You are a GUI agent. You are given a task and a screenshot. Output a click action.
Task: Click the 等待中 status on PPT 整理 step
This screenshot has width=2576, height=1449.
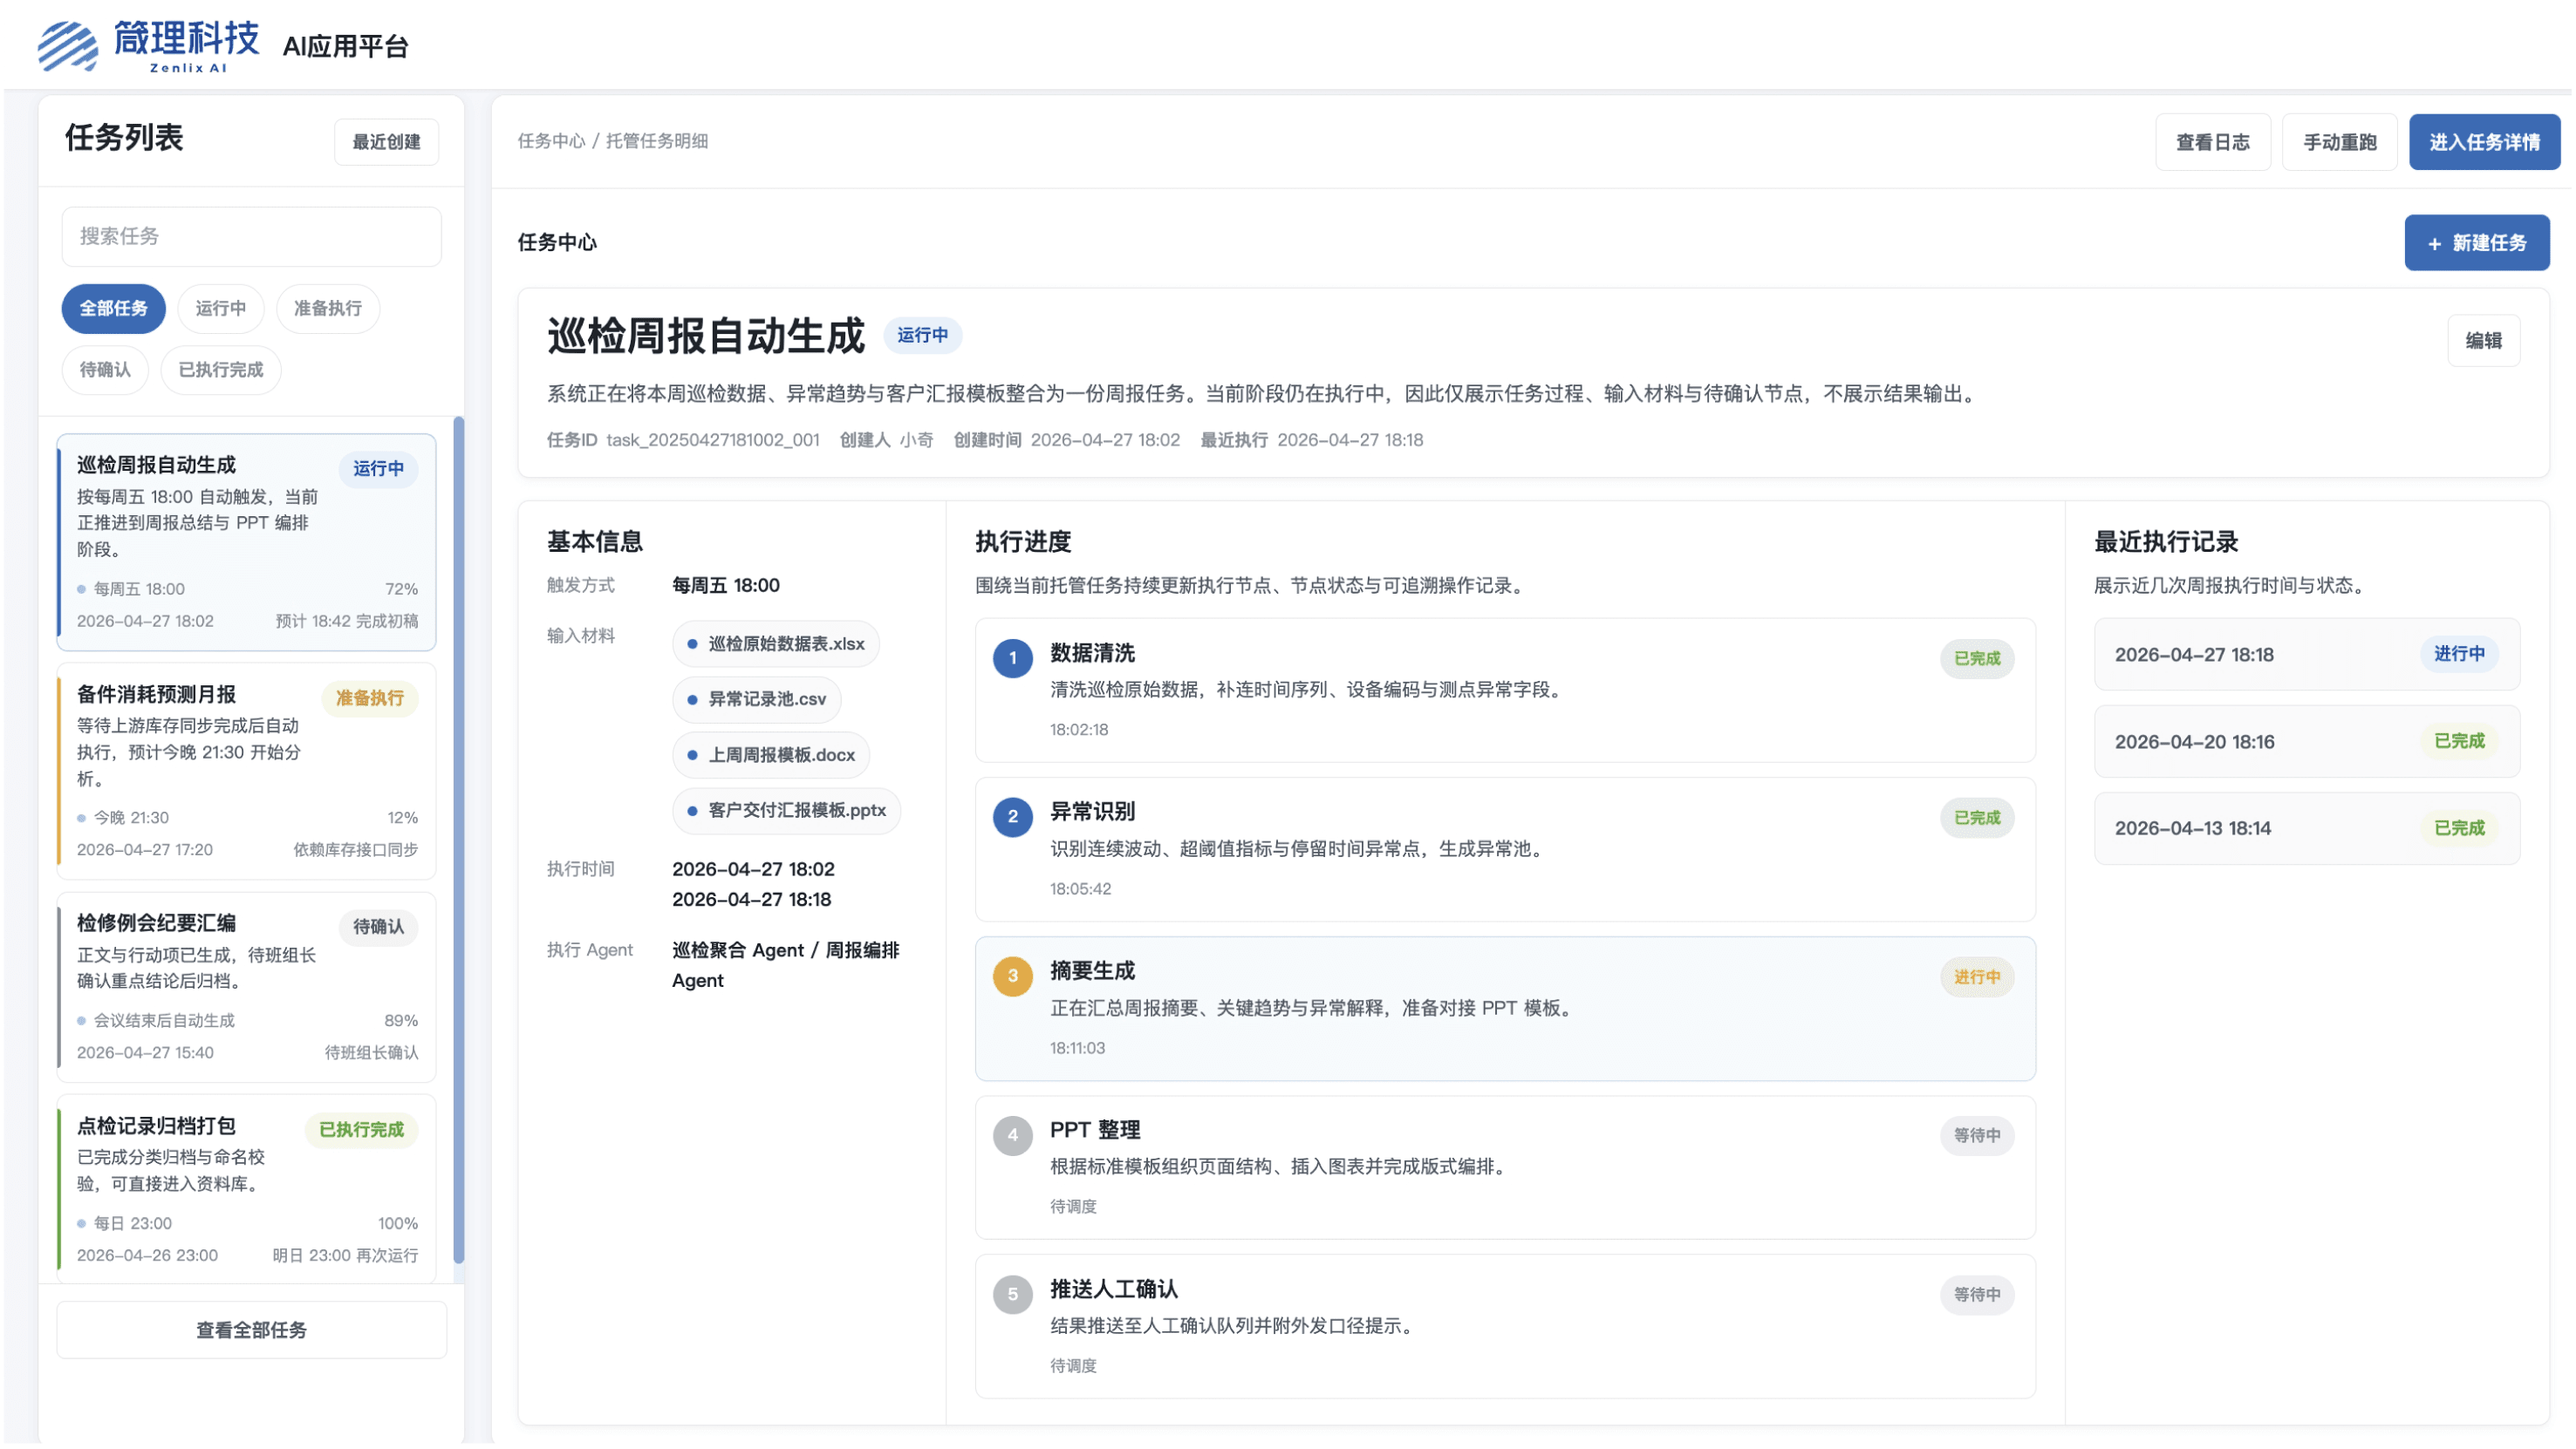coord(1977,1136)
